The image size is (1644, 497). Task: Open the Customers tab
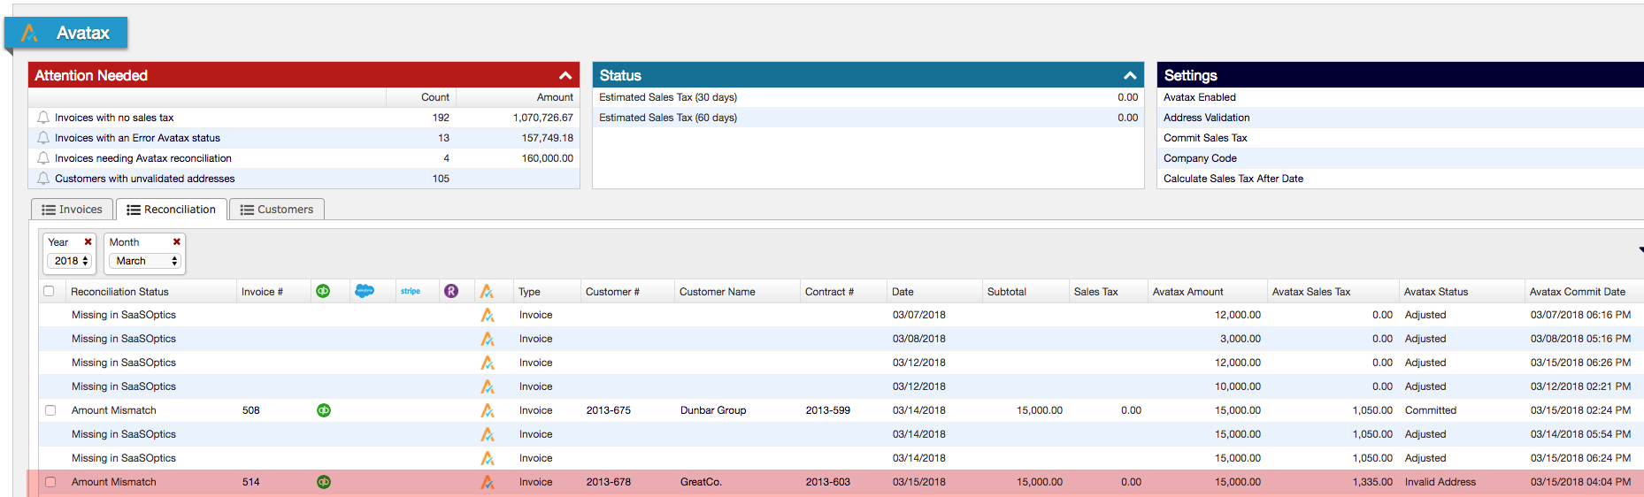[277, 210]
